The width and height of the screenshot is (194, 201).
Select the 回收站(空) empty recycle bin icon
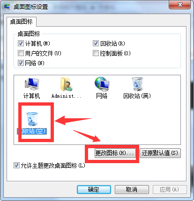coord(32,119)
